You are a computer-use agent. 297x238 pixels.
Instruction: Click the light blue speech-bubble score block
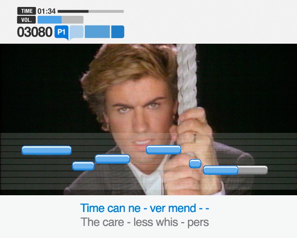coord(77,32)
